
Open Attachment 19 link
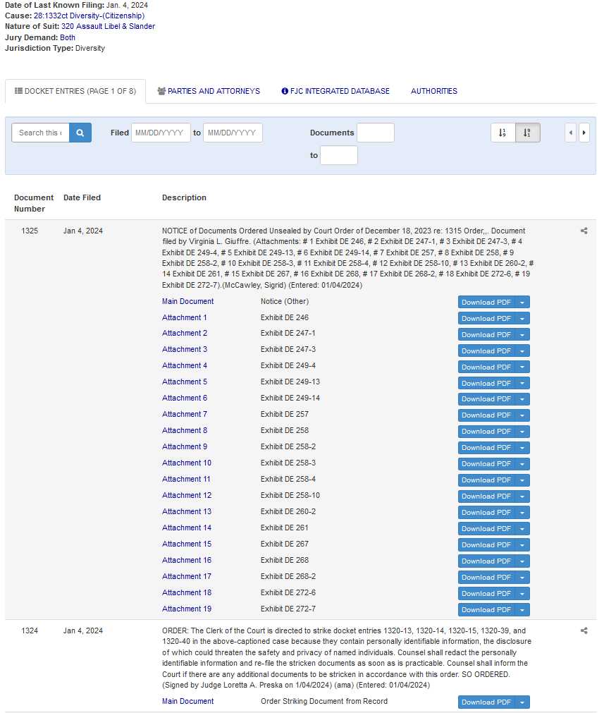pos(187,609)
